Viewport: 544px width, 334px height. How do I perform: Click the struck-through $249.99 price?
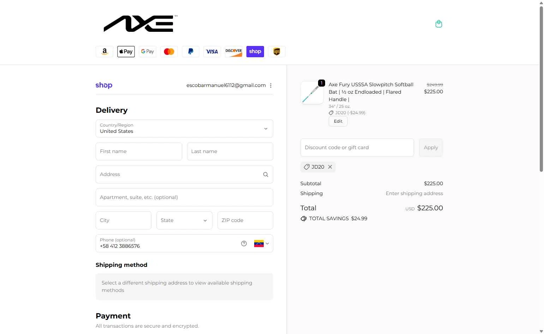point(435,85)
